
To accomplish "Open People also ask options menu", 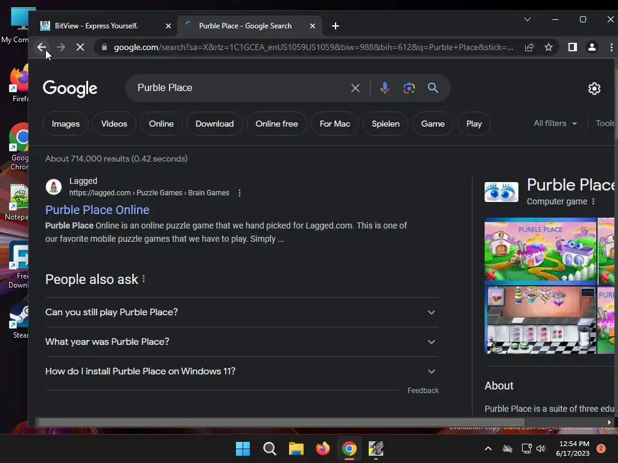I will [x=144, y=279].
